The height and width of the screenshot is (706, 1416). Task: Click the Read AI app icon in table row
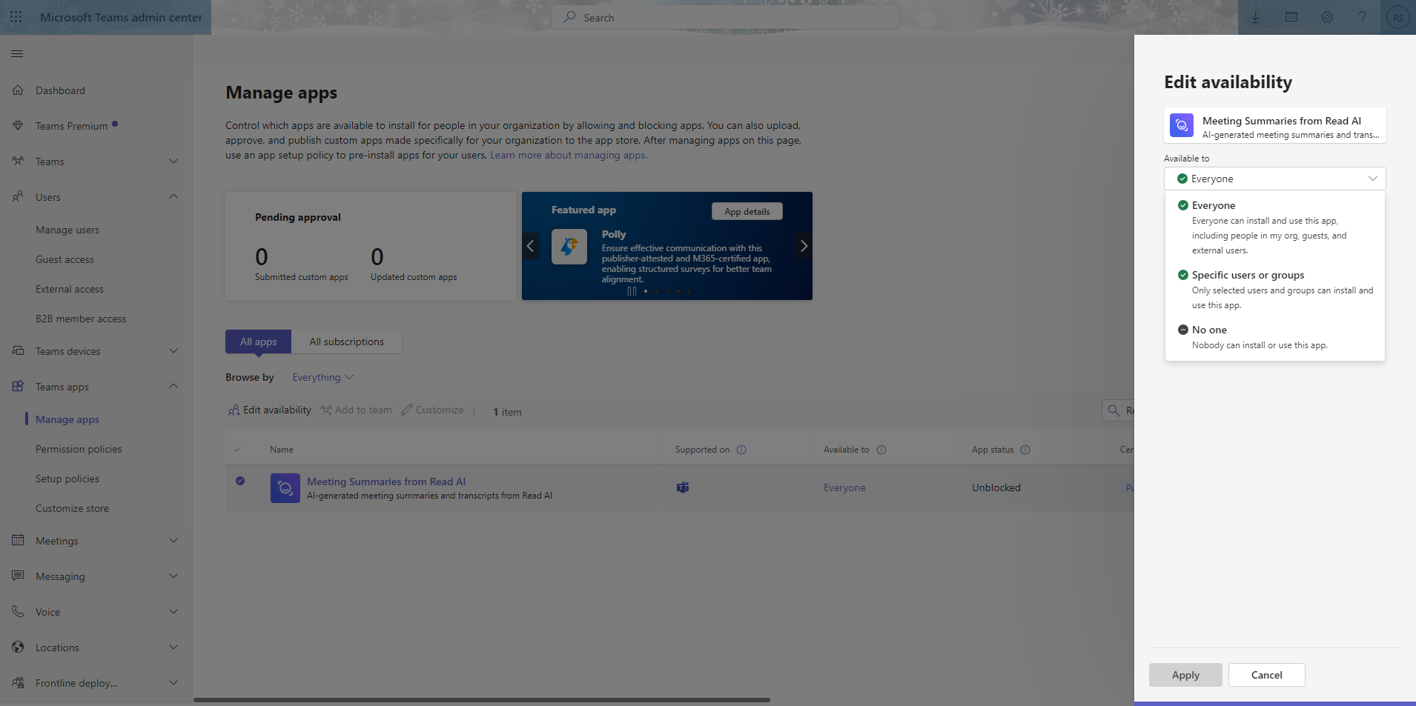point(285,488)
